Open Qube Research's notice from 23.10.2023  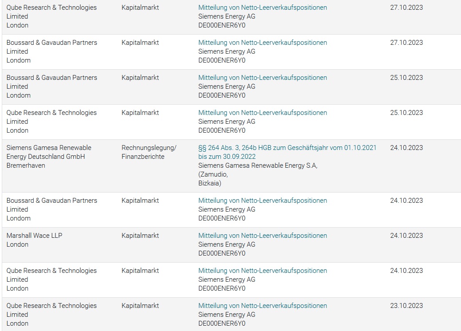(262, 306)
